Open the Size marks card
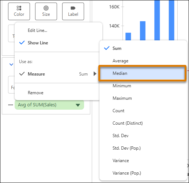Image resolution: width=189 pixels, height=183 pixels. (x=46, y=11)
